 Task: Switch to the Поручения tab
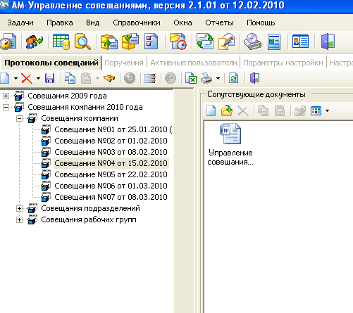[x=124, y=63]
